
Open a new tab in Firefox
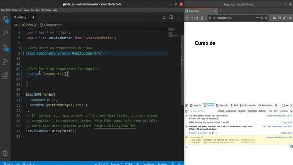(221, 11)
